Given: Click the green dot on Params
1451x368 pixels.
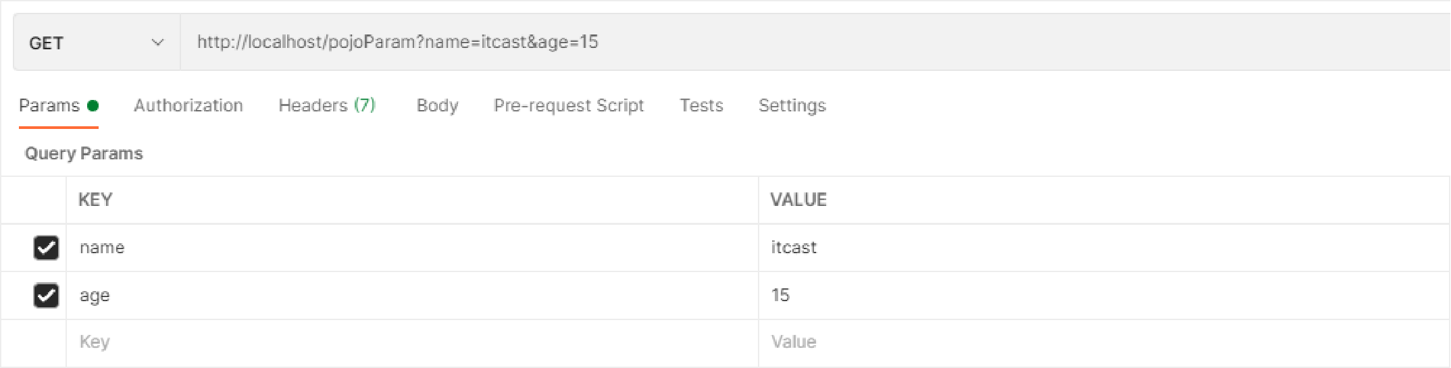Looking at the screenshot, I should pyautogui.click(x=93, y=105).
